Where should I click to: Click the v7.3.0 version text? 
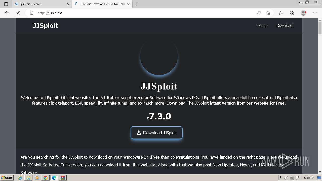pos(159,116)
